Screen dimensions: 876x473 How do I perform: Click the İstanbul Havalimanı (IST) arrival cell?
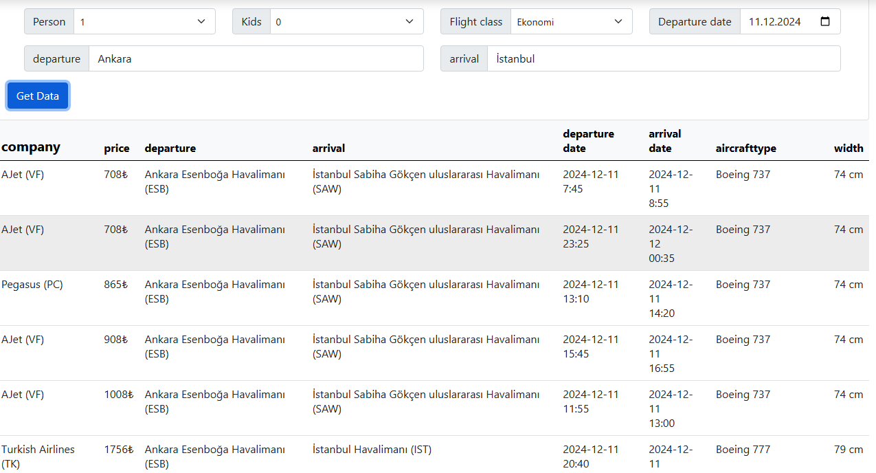click(372, 450)
